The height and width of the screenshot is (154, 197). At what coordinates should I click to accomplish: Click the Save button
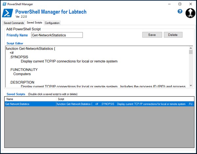(x=152, y=35)
